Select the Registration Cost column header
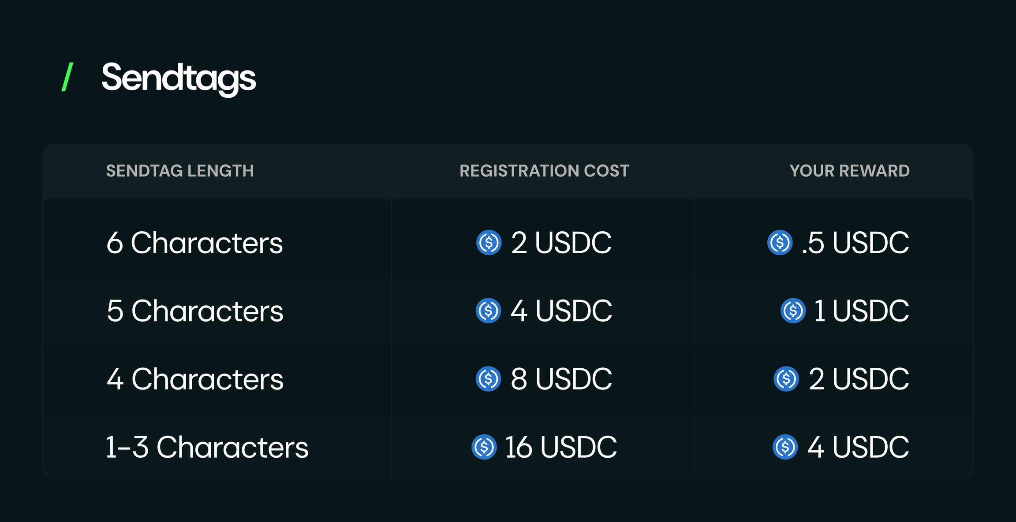Image resolution: width=1016 pixels, height=522 pixels. (544, 171)
